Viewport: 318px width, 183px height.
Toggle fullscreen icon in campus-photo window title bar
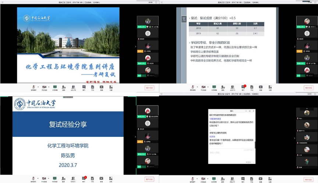[156, 3]
